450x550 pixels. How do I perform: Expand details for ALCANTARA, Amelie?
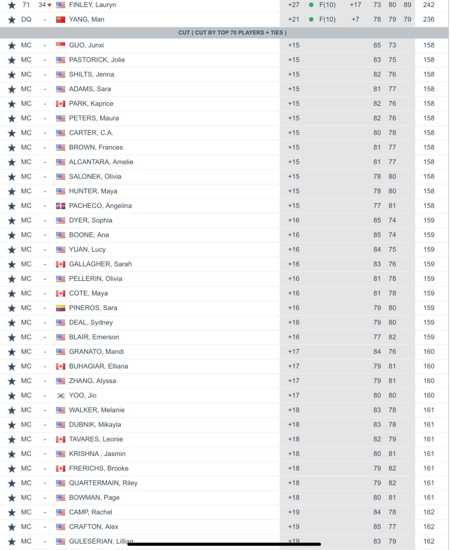pyautogui.click(x=101, y=162)
